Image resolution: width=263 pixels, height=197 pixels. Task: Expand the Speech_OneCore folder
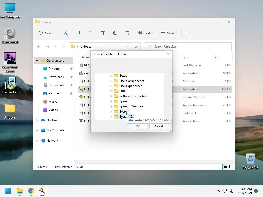click(111, 106)
